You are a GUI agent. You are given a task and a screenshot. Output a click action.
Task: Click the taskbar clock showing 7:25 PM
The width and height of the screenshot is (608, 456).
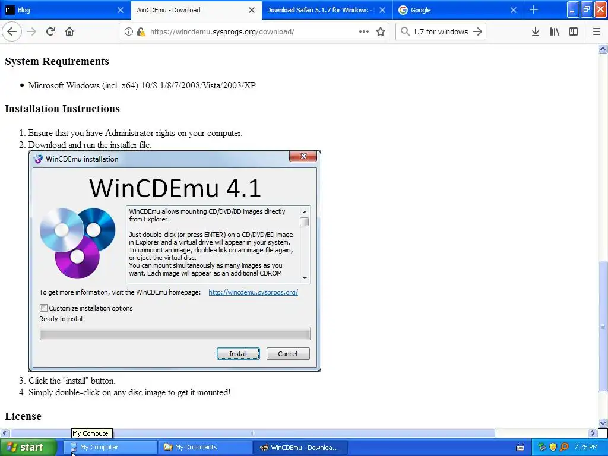[x=586, y=447]
